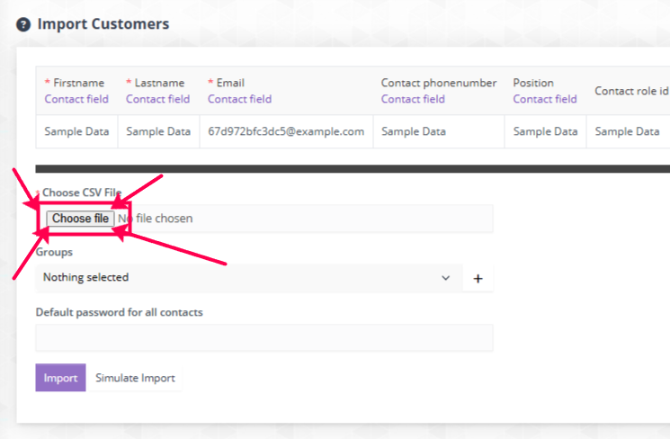Expand the Nothing selected groups list
The width and height of the screenshot is (670, 439).
pyautogui.click(x=249, y=278)
